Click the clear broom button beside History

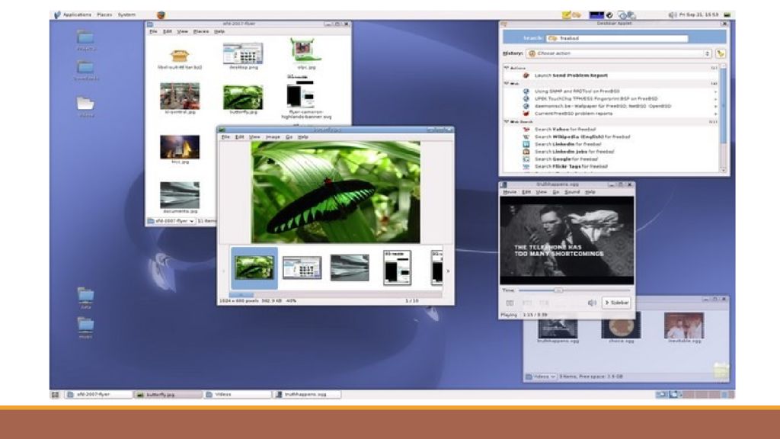(x=721, y=53)
